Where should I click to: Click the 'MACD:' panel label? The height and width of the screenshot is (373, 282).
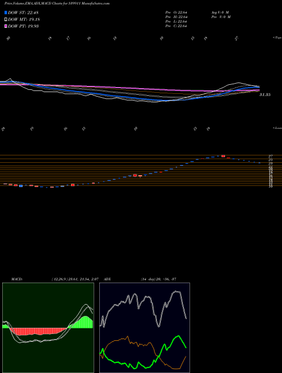(16, 279)
